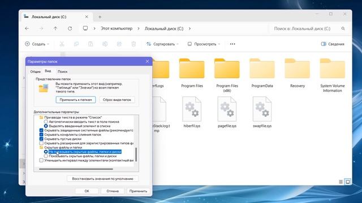Screen dimensions: 362x203
Task: Click Восстановить значения по умолчанию
Action: point(102,179)
